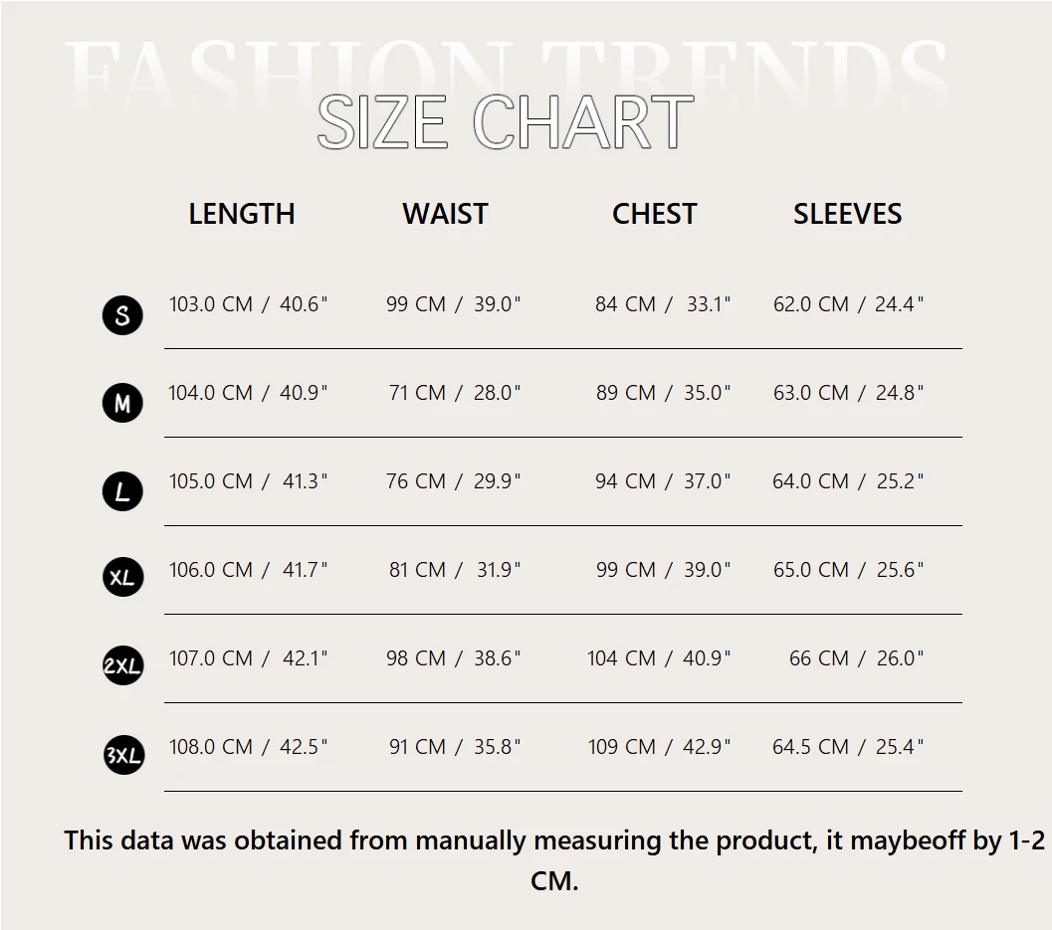Click the SIZE CHART title
This screenshot has width=1052, height=930.
[x=505, y=123]
